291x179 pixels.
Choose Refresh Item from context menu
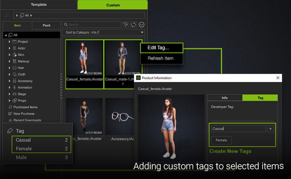161,59
